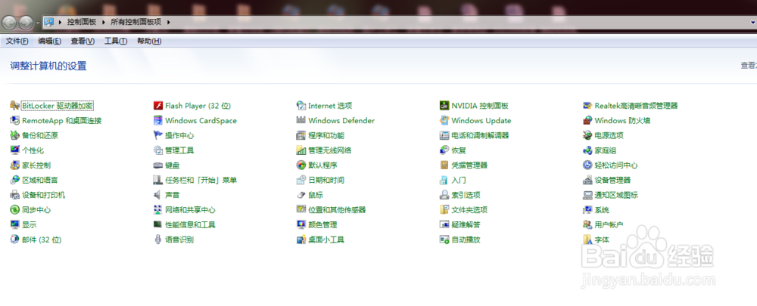The height and width of the screenshot is (306, 757).
Task: Open the 帮助(H) menu
Action: click(x=149, y=42)
